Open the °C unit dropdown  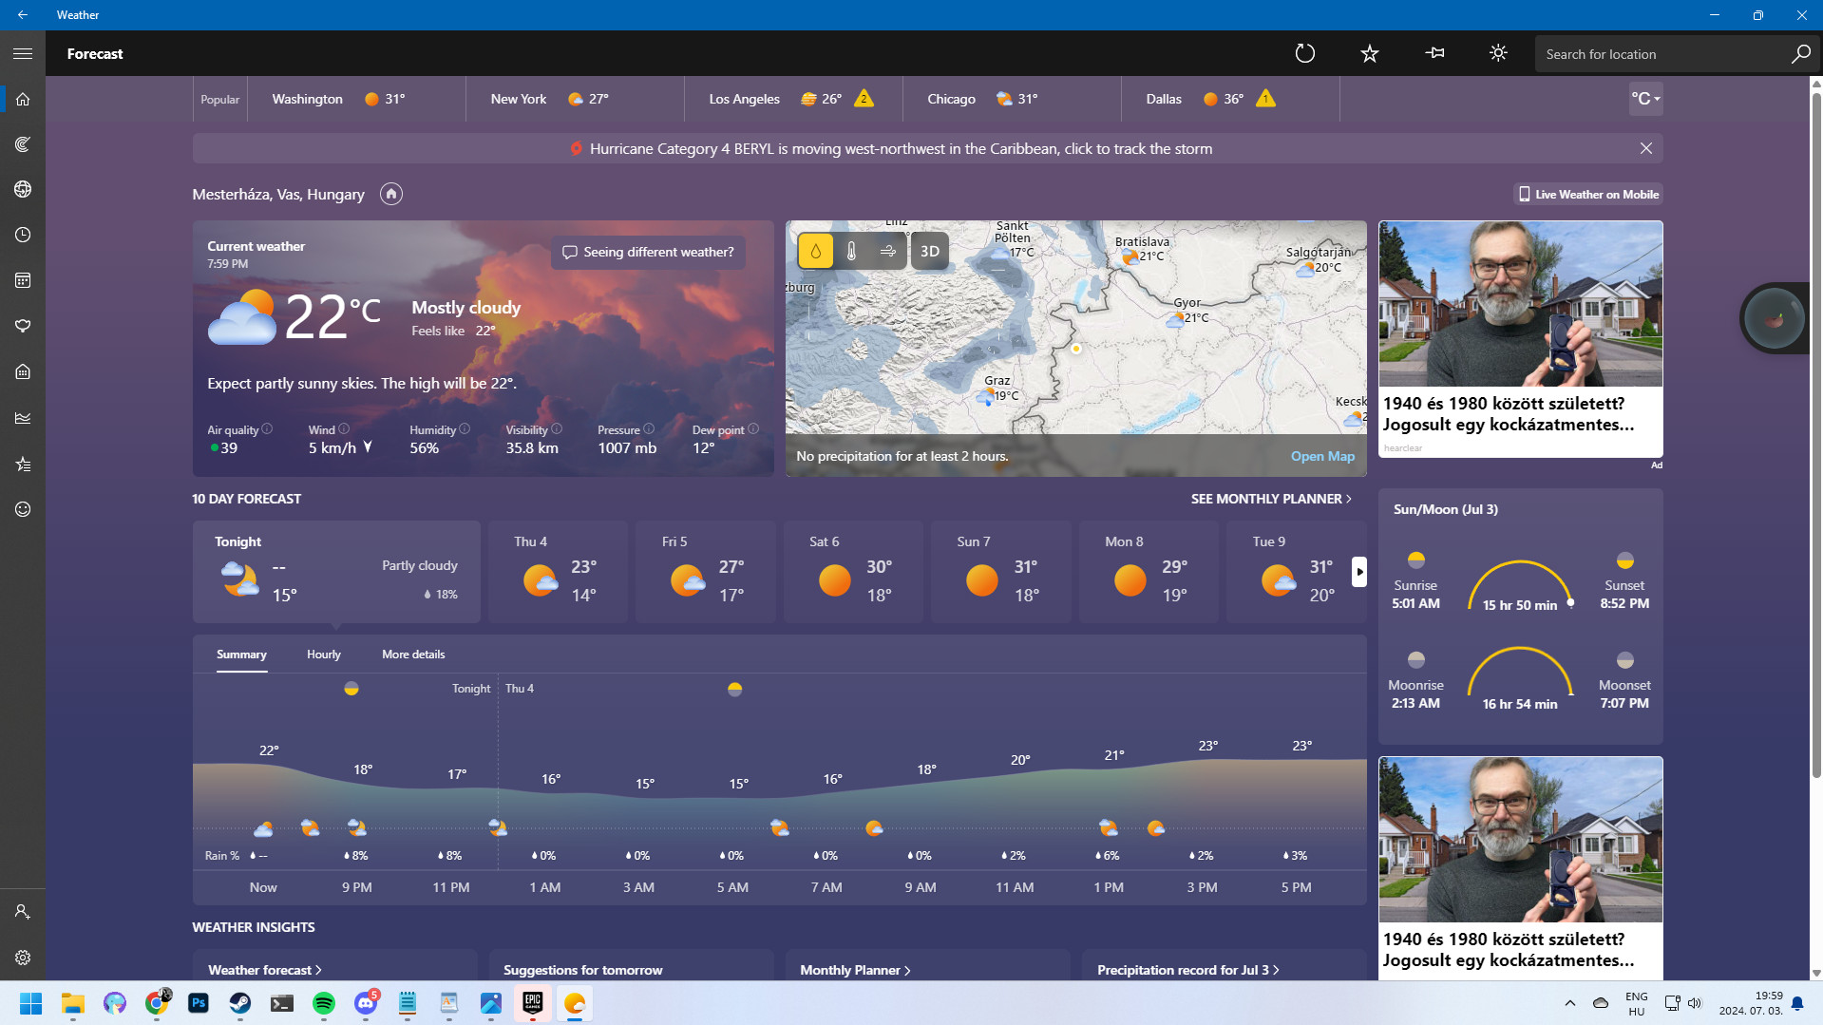click(1645, 99)
